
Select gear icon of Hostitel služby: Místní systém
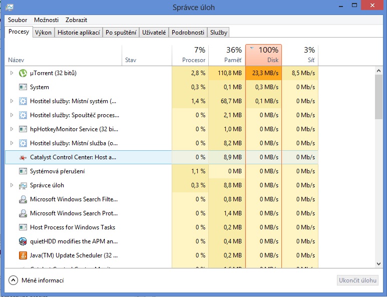click(x=23, y=101)
